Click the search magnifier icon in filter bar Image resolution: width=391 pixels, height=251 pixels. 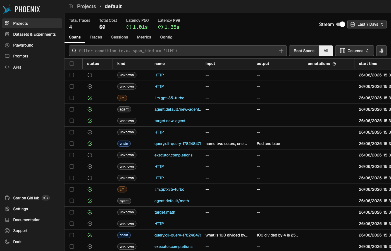pos(74,51)
